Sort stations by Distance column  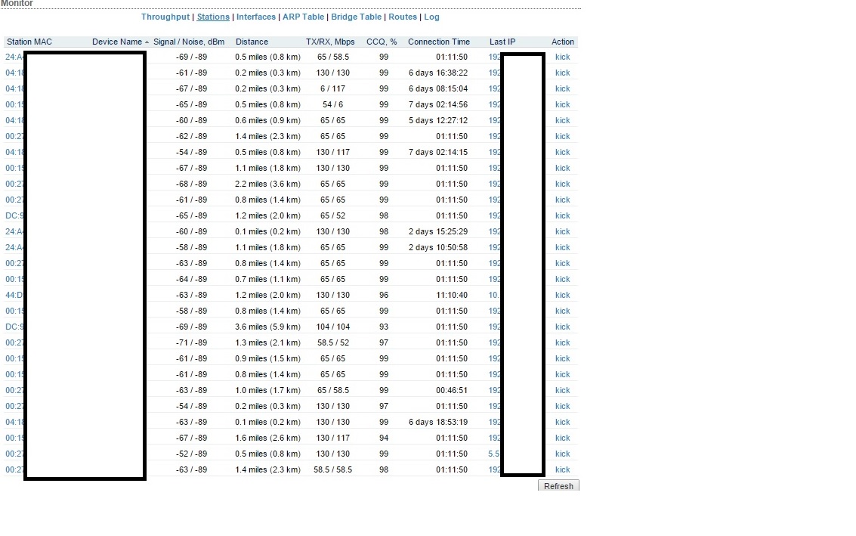tap(252, 42)
